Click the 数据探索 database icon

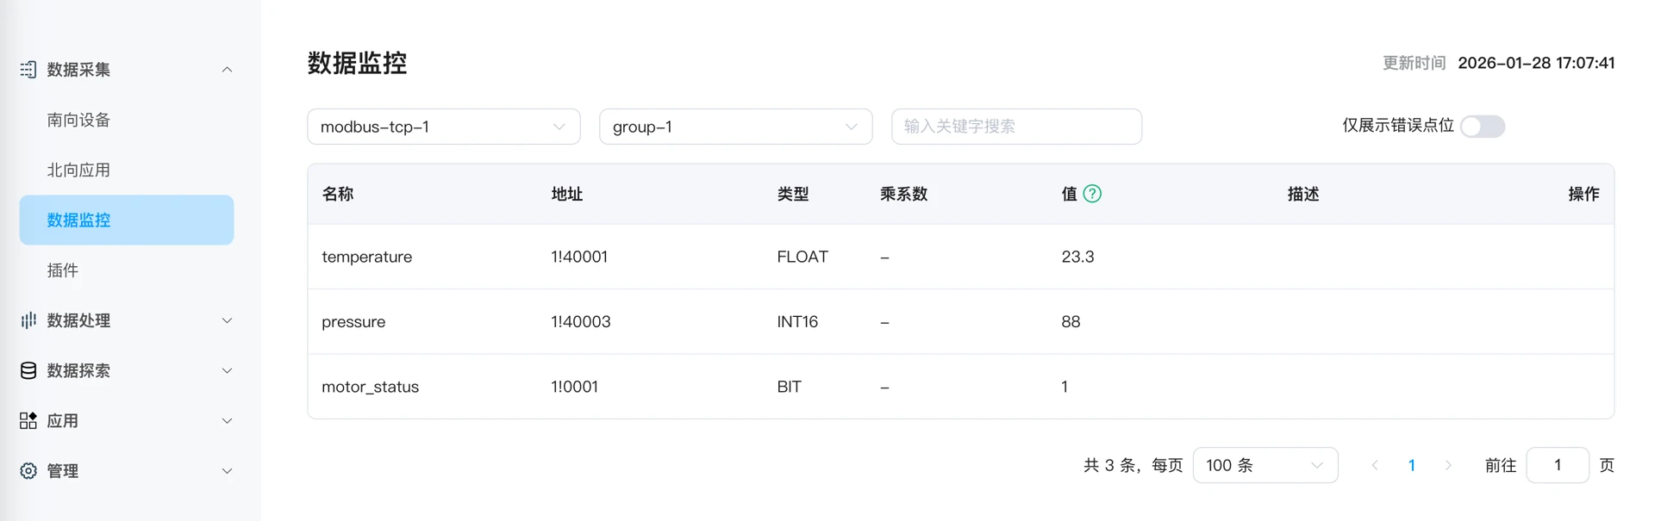pyautogui.click(x=28, y=370)
